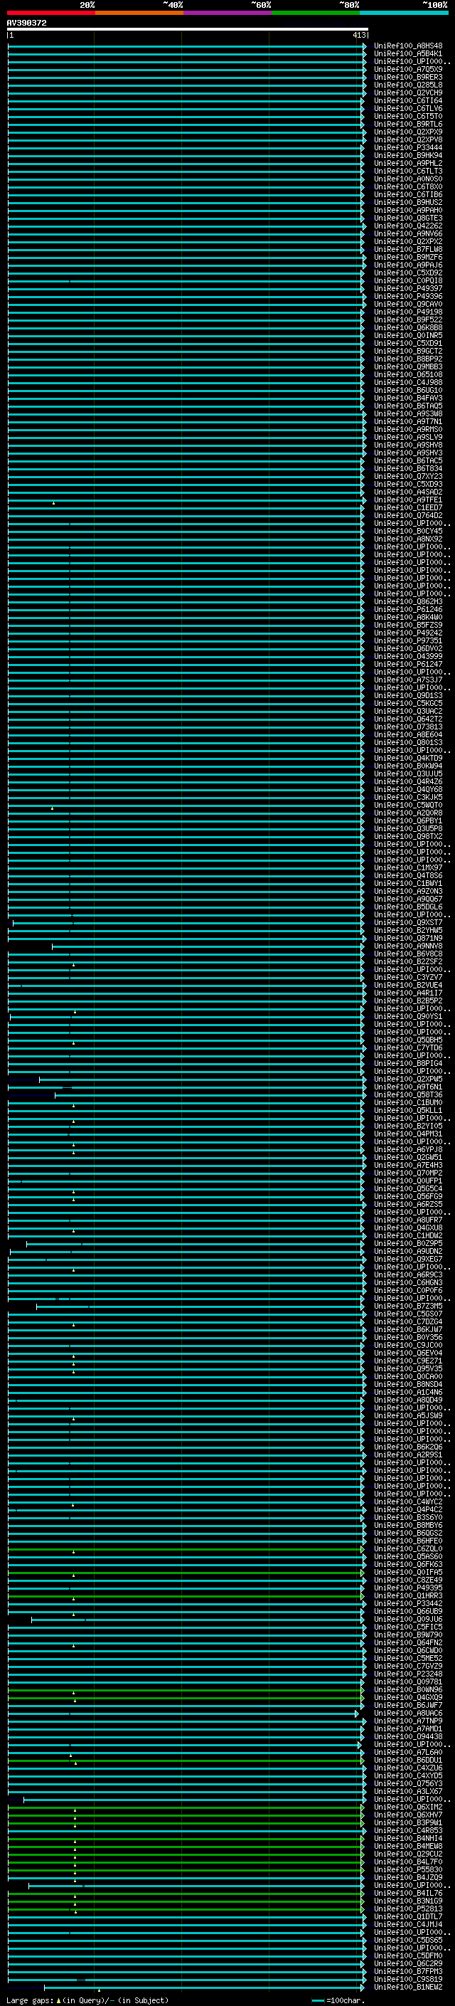Click the green alignment bar of UniRef100_Q6XHV7
Image resolution: width=455 pixels, height=2006 pixels.
click(x=186, y=1815)
